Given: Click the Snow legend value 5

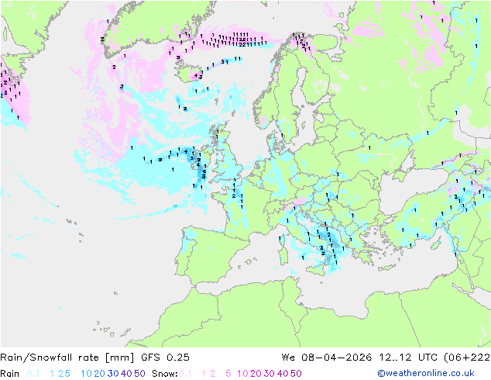Looking at the screenshot, I should (228, 374).
